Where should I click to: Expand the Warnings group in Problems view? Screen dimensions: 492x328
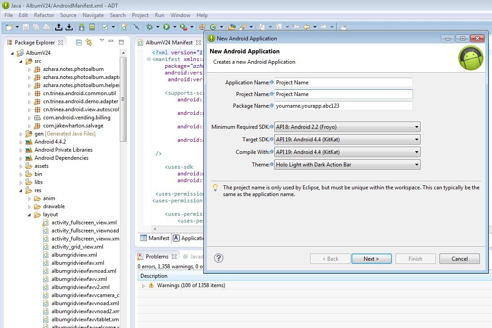(x=143, y=285)
